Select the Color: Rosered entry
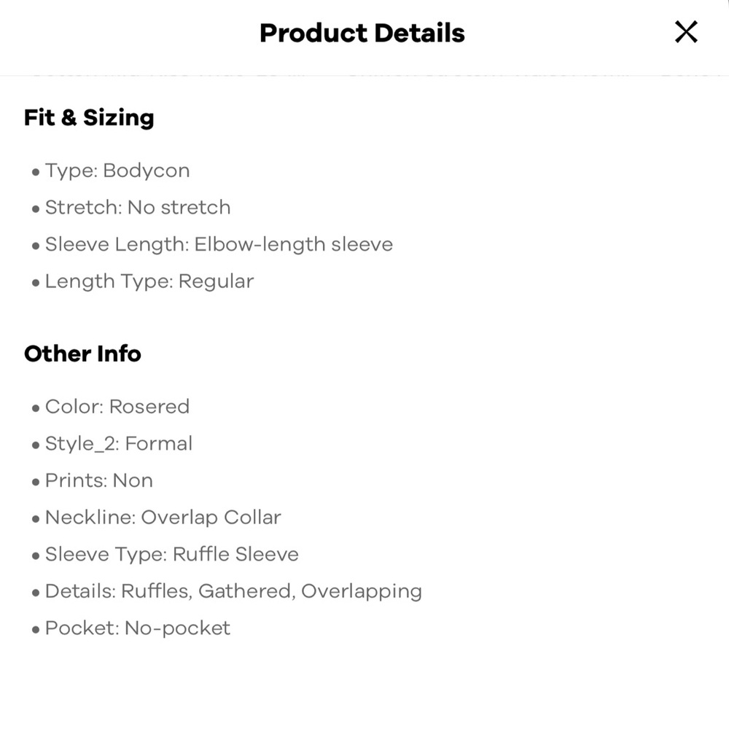This screenshot has width=729, height=729. coord(117,407)
